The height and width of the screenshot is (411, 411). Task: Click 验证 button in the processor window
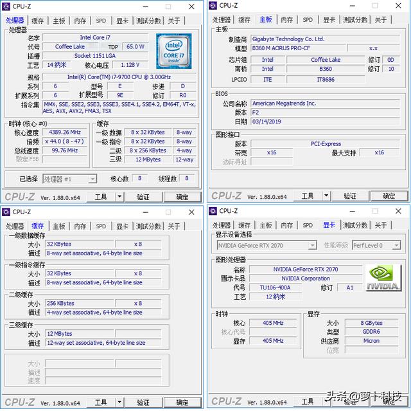coord(143,197)
